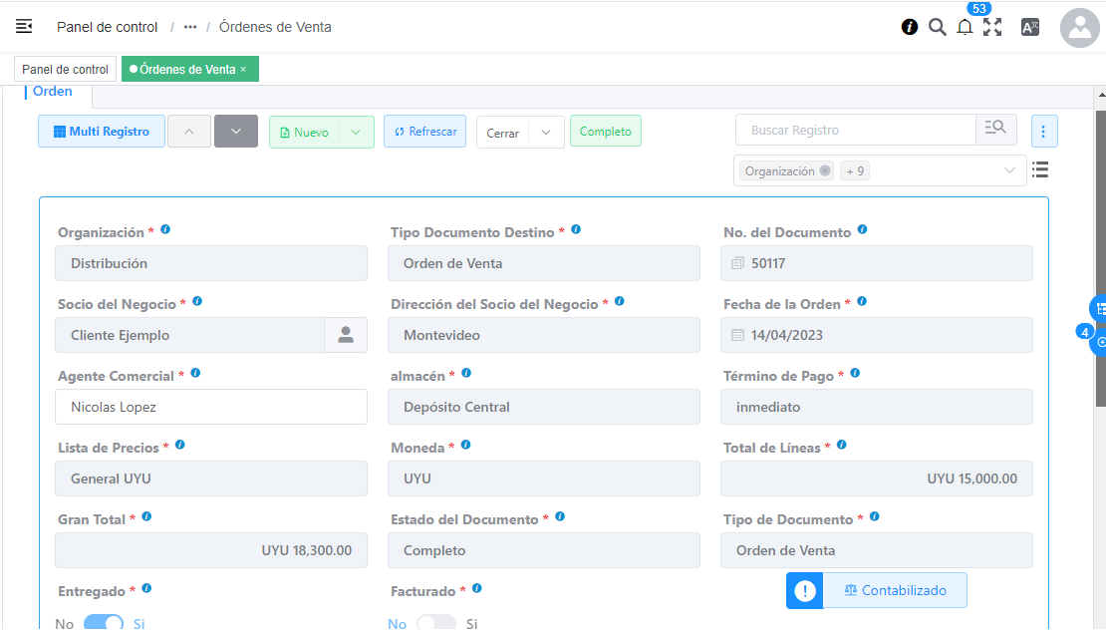Click the three-dot more options button
Image resolution: width=1106 pixels, height=633 pixels.
[1043, 132]
